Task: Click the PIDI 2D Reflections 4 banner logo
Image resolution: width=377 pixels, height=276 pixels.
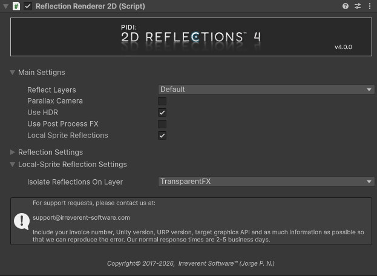Action: (191, 36)
